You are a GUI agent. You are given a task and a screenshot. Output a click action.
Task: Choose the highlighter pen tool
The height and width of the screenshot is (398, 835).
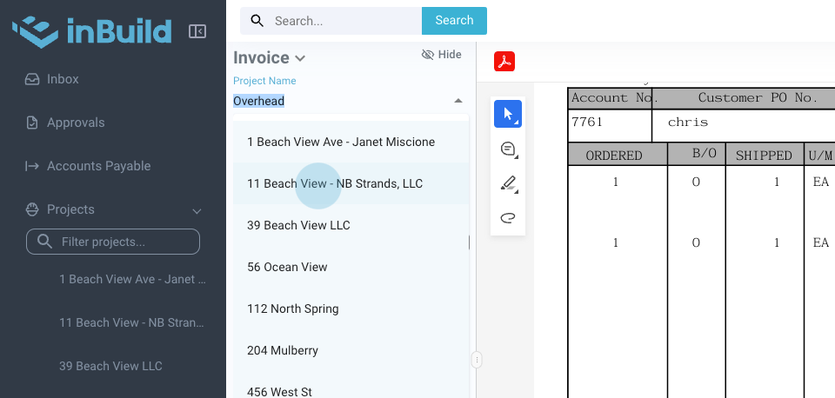coord(508,183)
